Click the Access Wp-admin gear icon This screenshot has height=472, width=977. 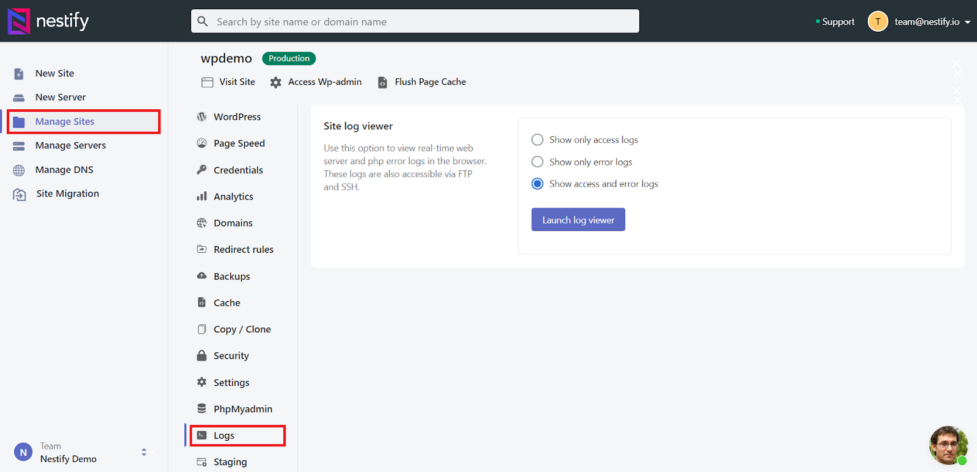click(276, 82)
